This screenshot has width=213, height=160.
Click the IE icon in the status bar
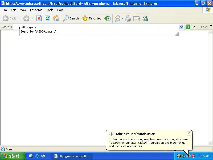pyautogui.click(x=3, y=149)
